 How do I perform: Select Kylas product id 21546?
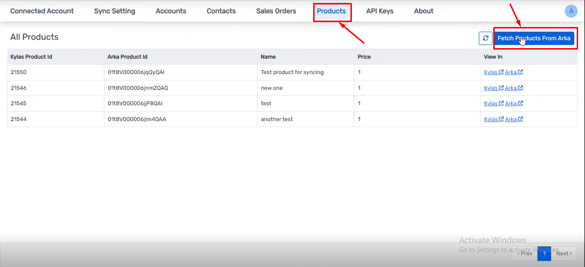pos(18,88)
